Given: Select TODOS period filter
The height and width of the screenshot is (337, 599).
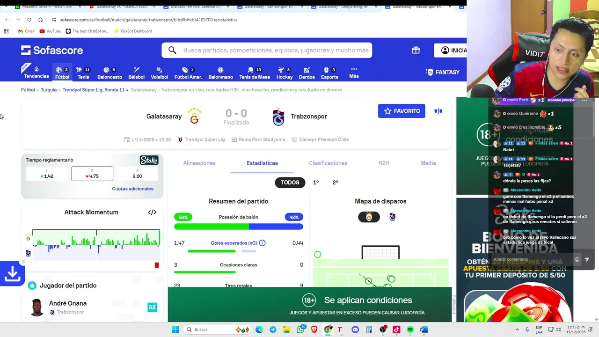Looking at the screenshot, I should pos(290,183).
